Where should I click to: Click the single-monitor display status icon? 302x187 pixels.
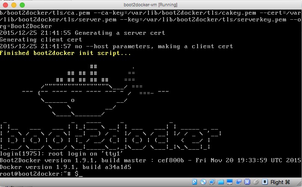pos(229,182)
